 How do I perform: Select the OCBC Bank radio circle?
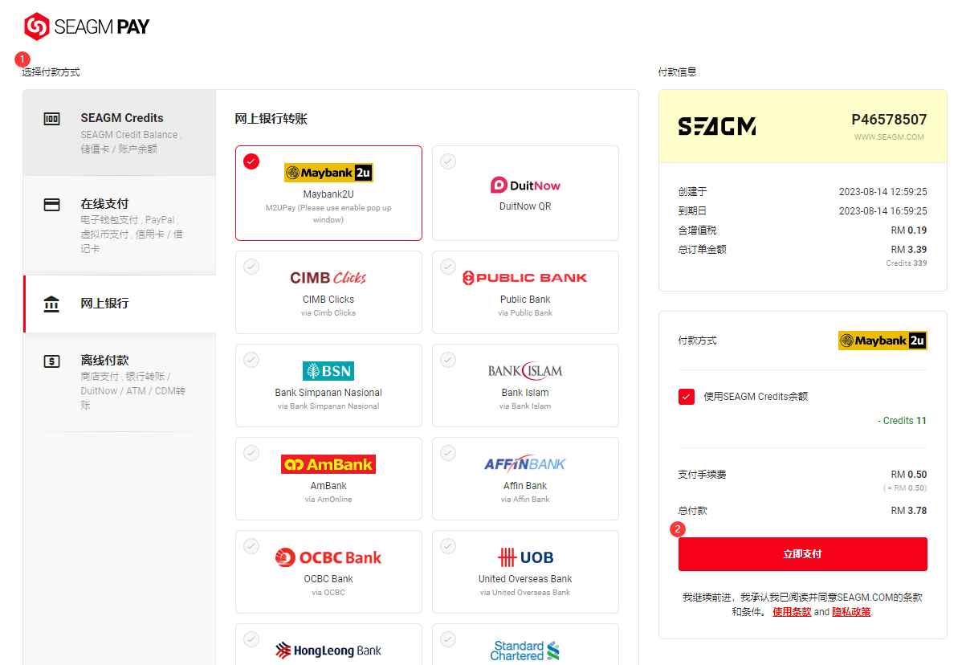251,546
